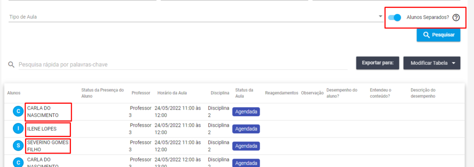The height and width of the screenshot is (167, 474).
Task: Click Agendada badge in Severino Gomes row
Action: tap(246, 146)
